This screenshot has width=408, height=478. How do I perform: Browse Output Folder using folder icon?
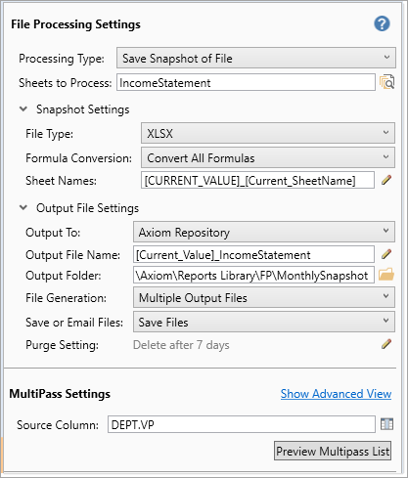[386, 275]
